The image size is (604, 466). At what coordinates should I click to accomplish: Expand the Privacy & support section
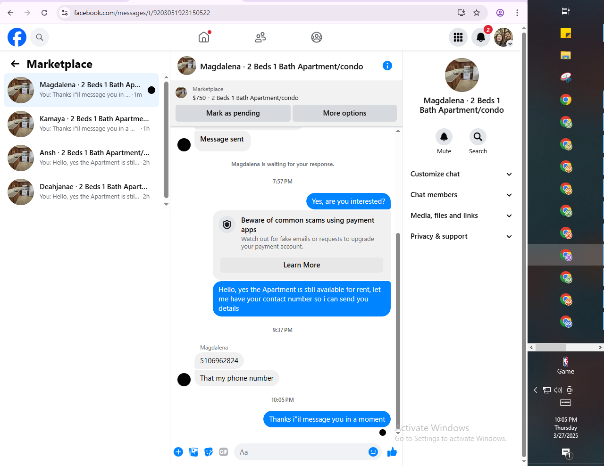[461, 236]
